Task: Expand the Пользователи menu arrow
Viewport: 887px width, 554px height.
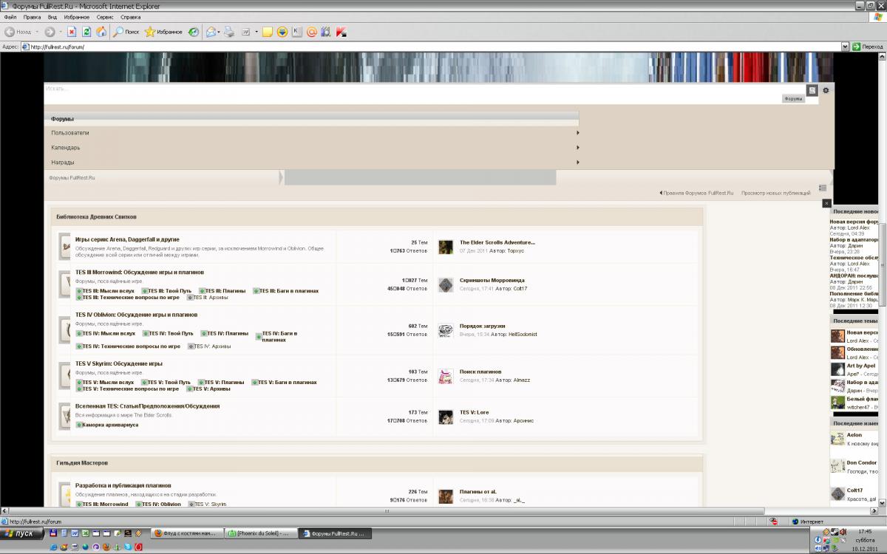Action: click(x=577, y=133)
